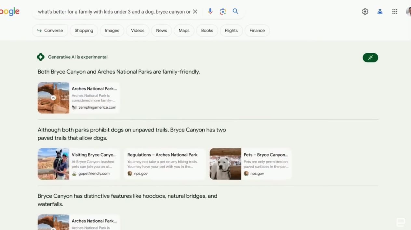Open Google Lens image search
The width and height of the screenshot is (411, 230).
(223, 11)
